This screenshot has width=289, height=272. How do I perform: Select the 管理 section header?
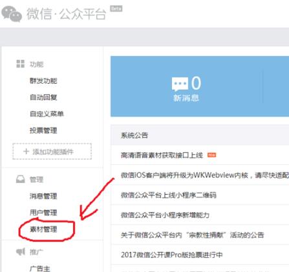[36, 179]
